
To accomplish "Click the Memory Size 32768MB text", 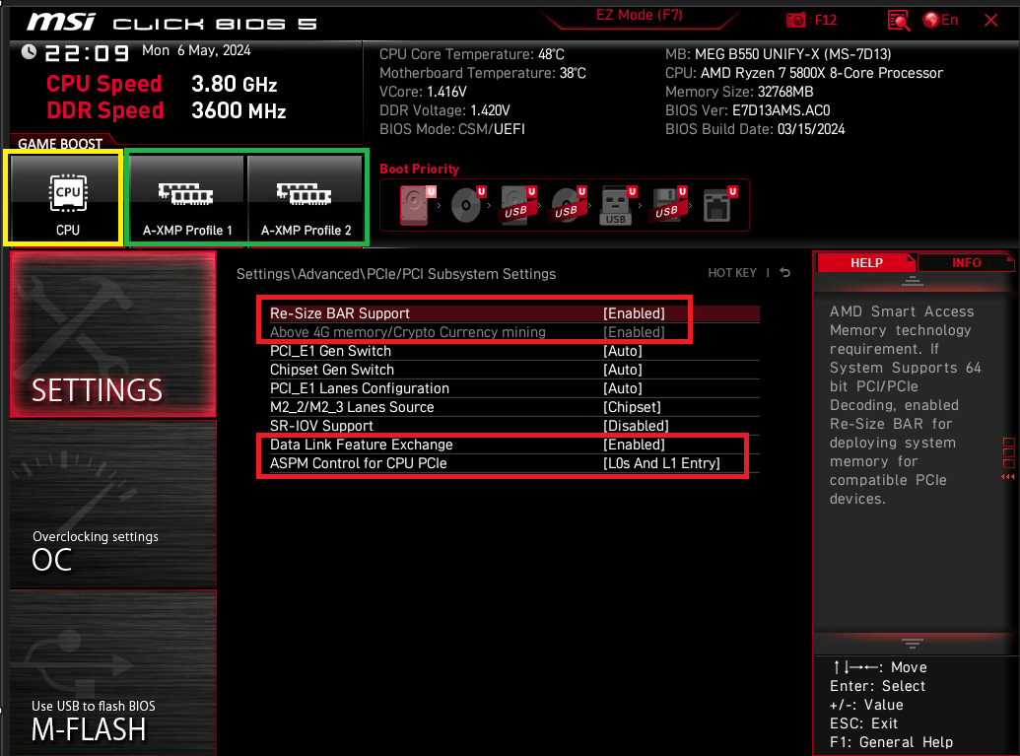I will pos(739,92).
